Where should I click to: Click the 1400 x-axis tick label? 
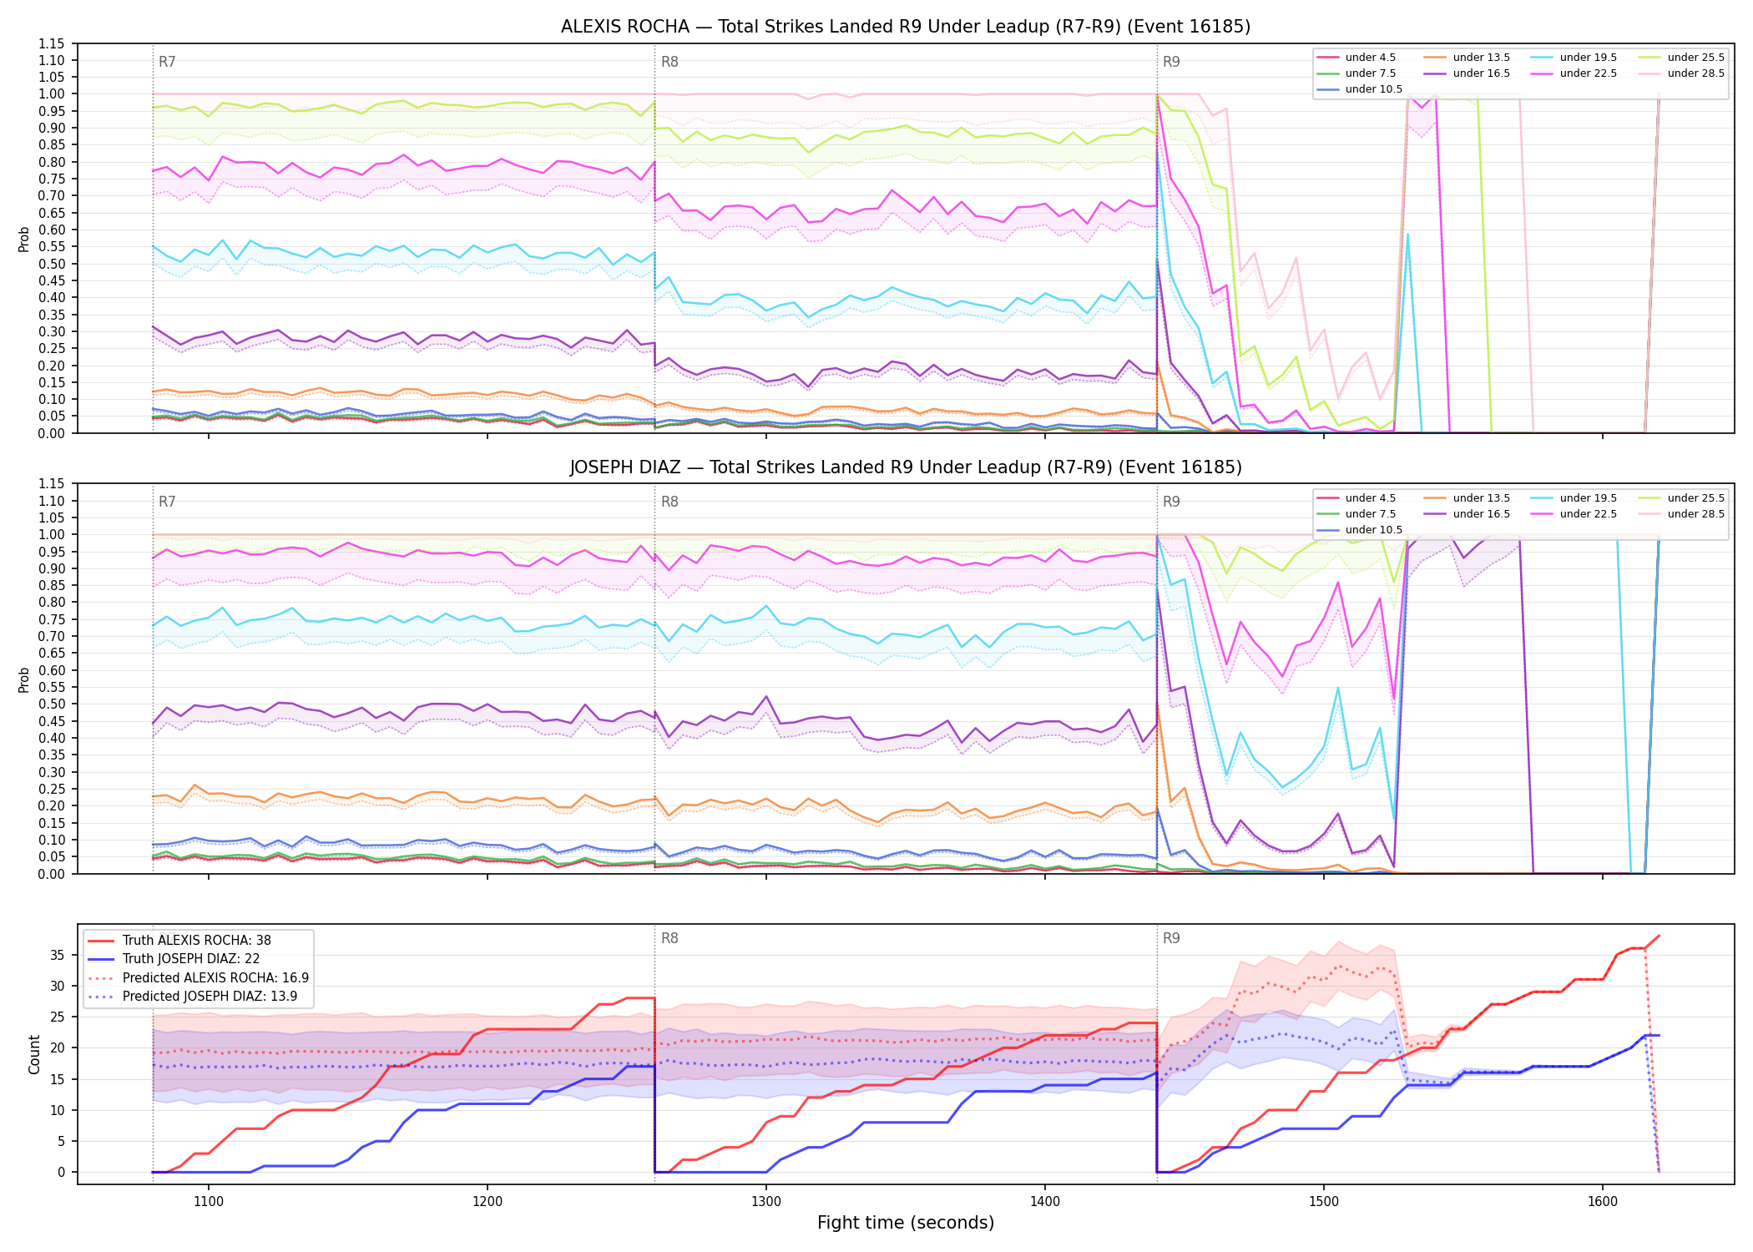[x=1045, y=1202]
